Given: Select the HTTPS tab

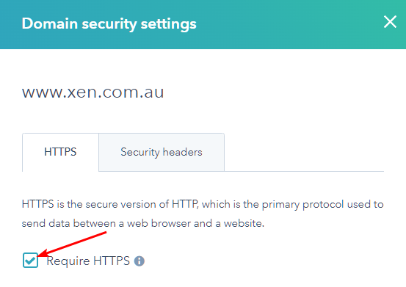Looking at the screenshot, I should [x=60, y=152].
